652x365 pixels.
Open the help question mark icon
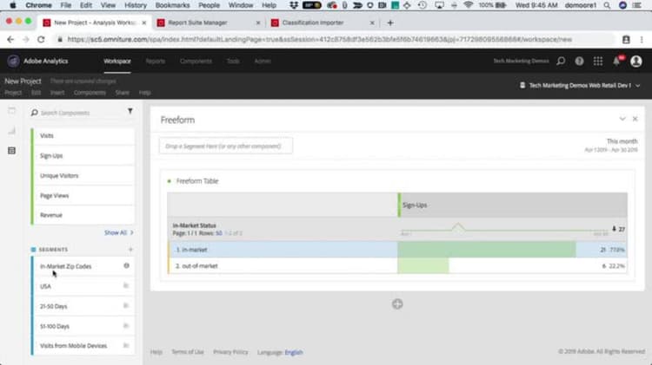[x=579, y=62]
